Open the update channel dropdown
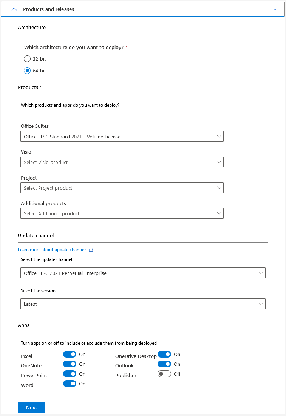Viewport: 286px width, 416px height. (x=143, y=273)
